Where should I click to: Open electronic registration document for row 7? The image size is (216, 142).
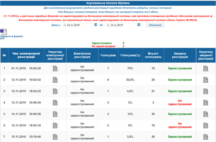pyautogui.click(x=55, y=137)
